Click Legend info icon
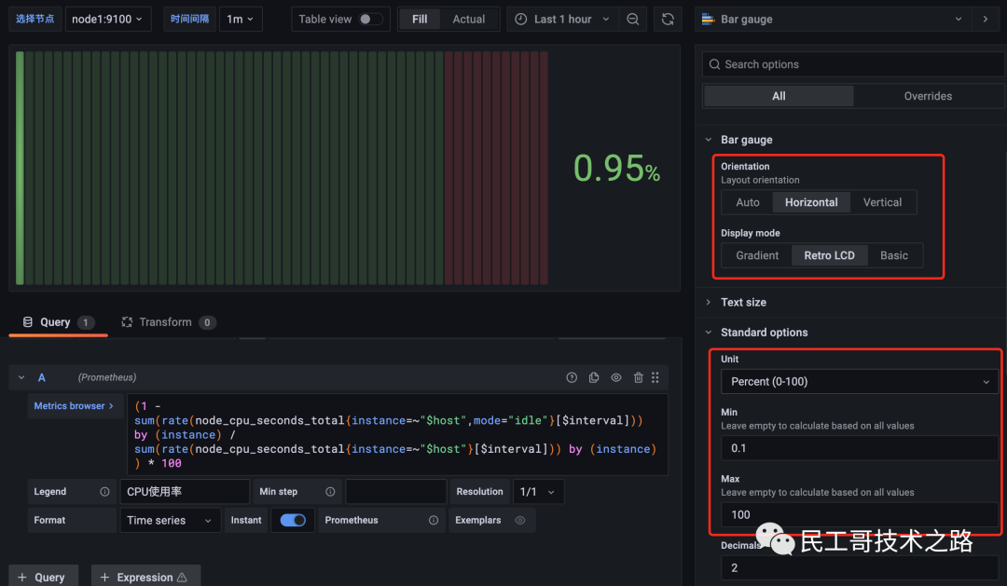 [104, 492]
